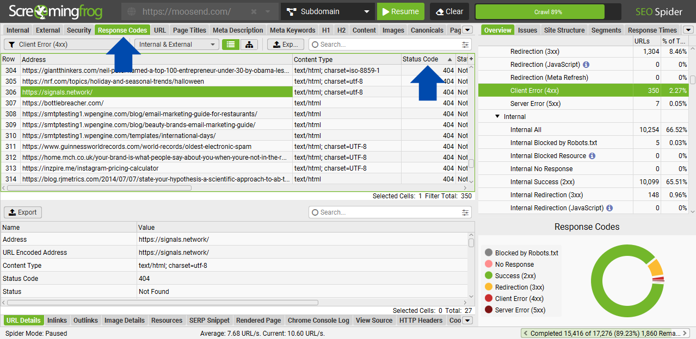
Task: Open the SERP Snippet bottom tab
Action: click(210, 321)
